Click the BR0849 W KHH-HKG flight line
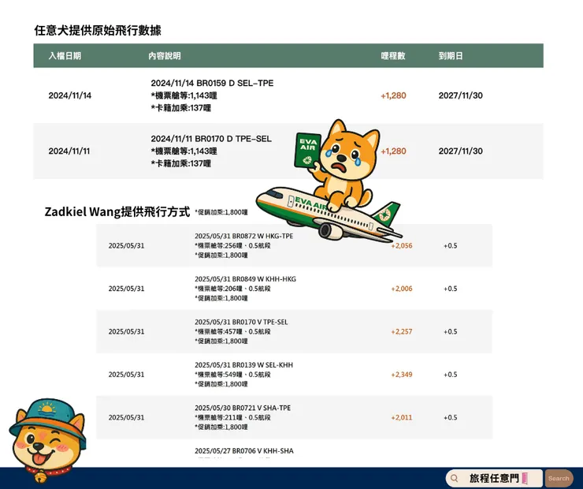The image size is (583, 489). 245,278
